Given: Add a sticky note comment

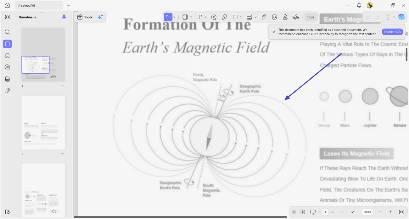Looking at the screenshot, I should pos(214,17).
